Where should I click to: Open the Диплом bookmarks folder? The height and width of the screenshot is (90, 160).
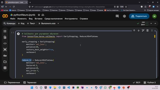click(x=62, y=10)
